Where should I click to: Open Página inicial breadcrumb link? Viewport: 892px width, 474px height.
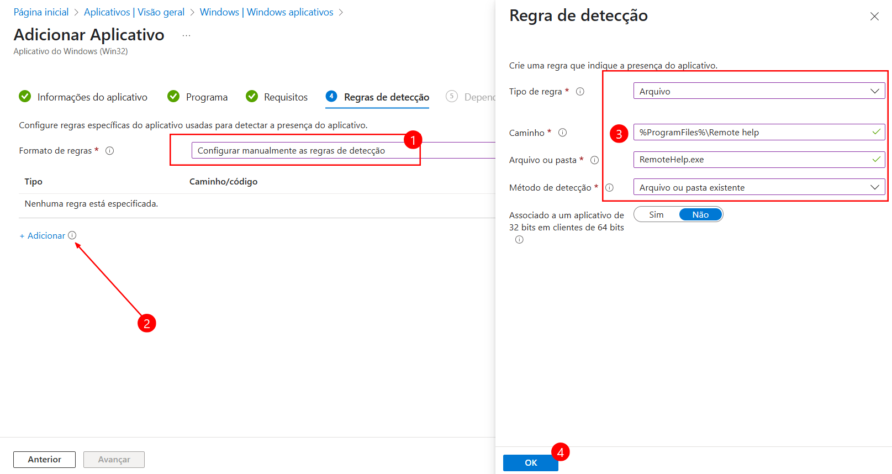tap(41, 12)
